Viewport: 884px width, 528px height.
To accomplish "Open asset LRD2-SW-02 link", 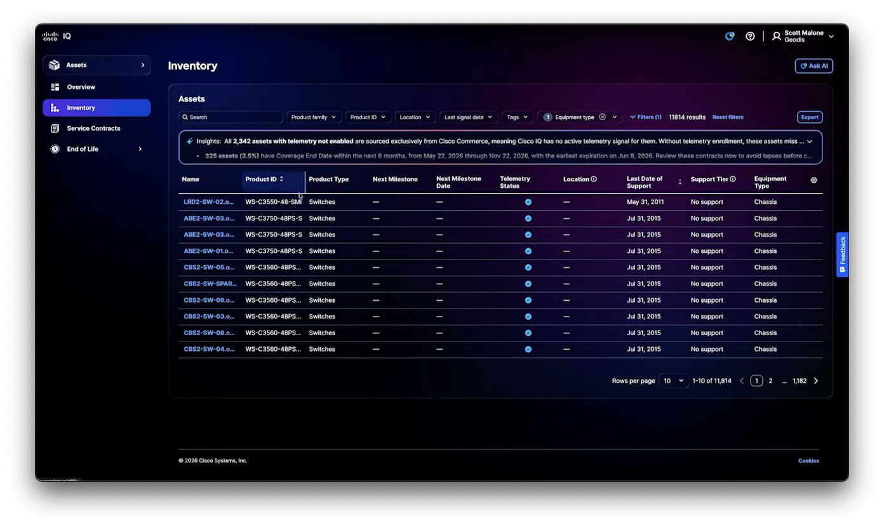I will click(209, 202).
